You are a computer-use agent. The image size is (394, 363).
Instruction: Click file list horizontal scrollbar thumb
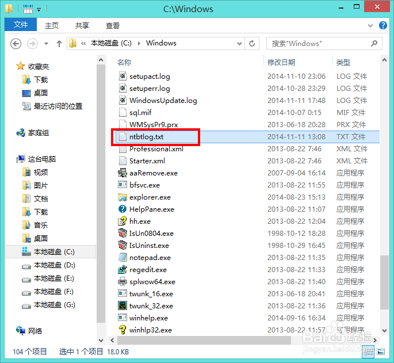point(204,340)
